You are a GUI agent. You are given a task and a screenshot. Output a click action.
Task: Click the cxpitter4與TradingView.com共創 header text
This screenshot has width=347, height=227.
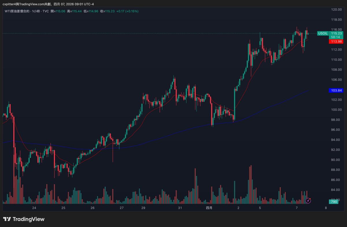[x=27, y=4]
